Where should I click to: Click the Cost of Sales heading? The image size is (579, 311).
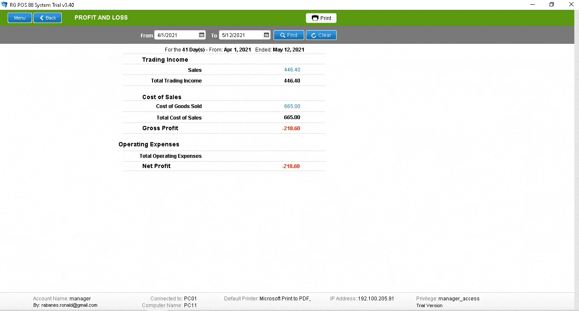pyautogui.click(x=162, y=97)
